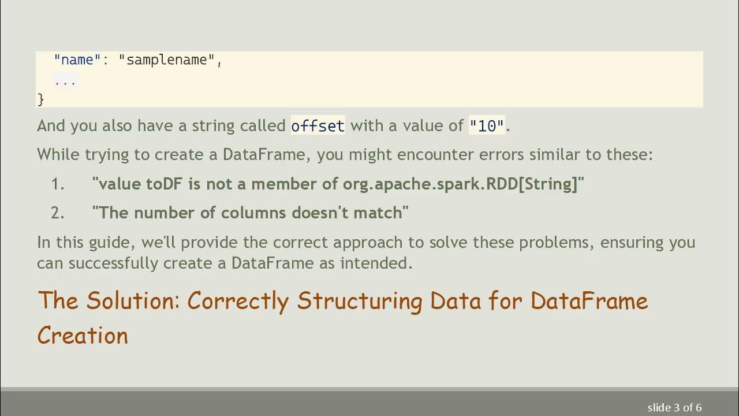Click the toDF error message text

coord(338,184)
